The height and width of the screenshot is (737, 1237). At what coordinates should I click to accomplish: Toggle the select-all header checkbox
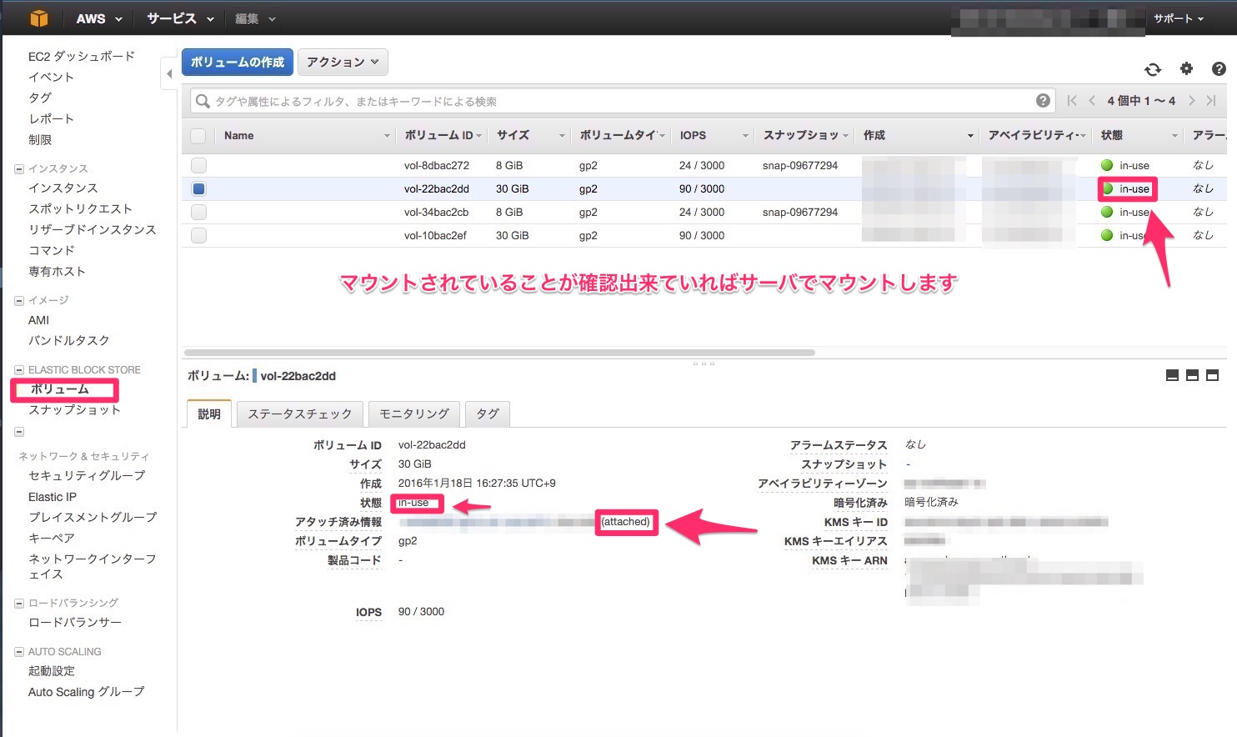tap(198, 136)
